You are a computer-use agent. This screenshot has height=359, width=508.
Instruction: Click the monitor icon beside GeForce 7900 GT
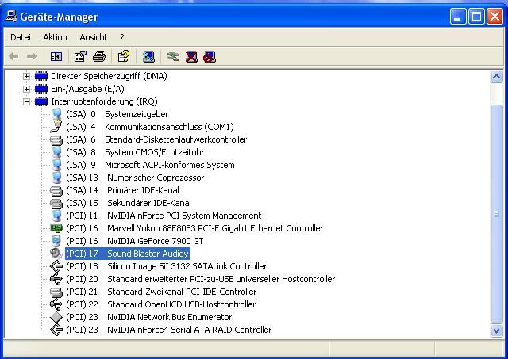56,241
